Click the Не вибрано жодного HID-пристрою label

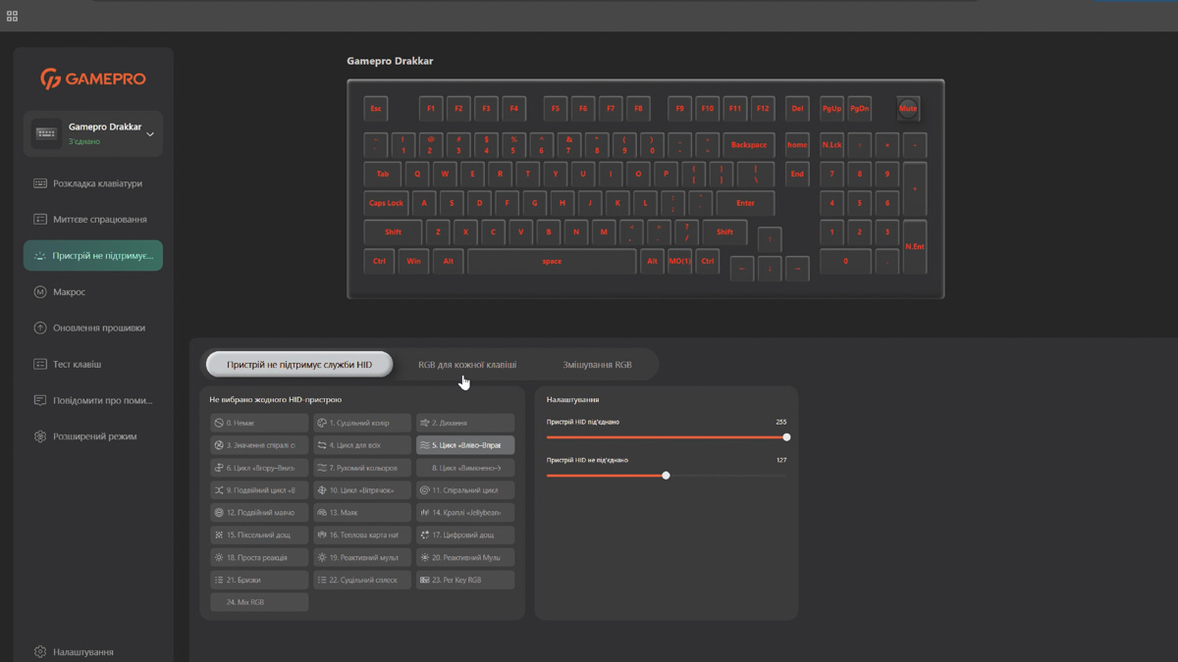coord(276,400)
